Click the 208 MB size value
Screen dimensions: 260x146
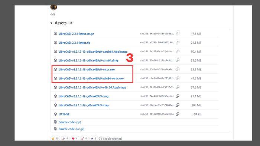196,105
